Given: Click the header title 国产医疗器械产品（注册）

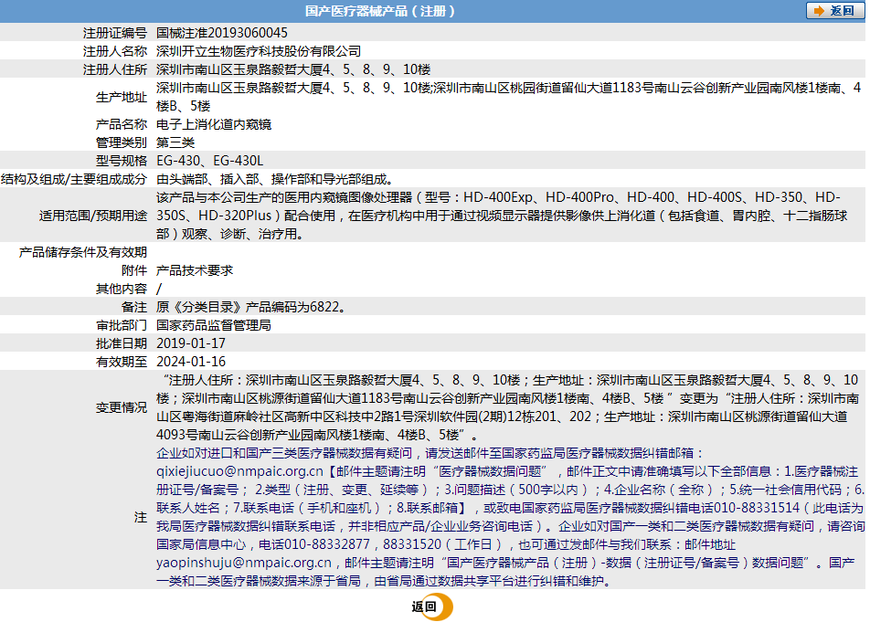Looking at the screenshot, I should click(380, 11).
